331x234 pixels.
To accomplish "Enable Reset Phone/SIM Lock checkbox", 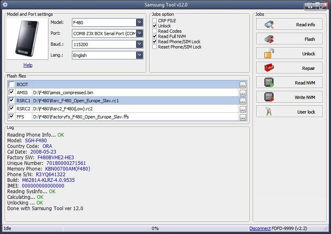I will tap(155, 47).
